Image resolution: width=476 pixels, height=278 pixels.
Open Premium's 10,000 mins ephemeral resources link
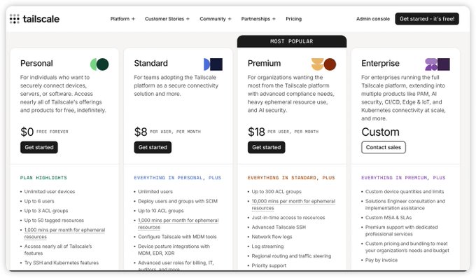pos(293,204)
